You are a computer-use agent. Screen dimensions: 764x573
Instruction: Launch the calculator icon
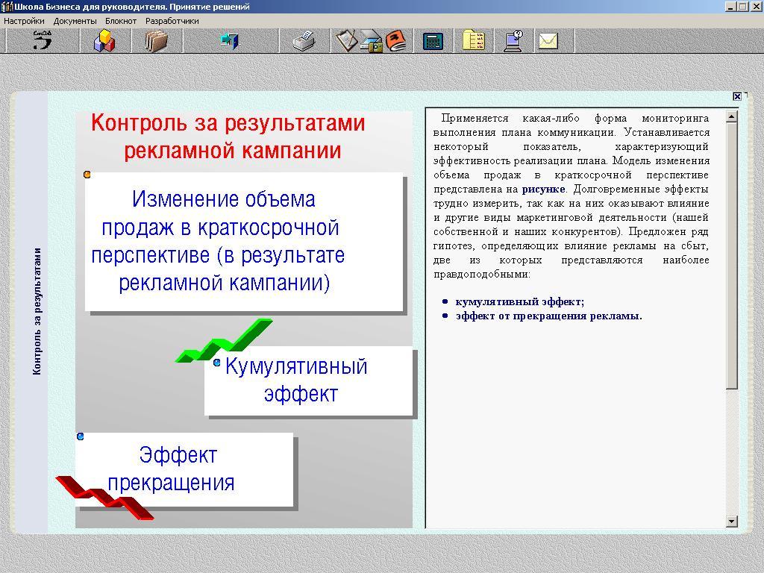(x=433, y=41)
